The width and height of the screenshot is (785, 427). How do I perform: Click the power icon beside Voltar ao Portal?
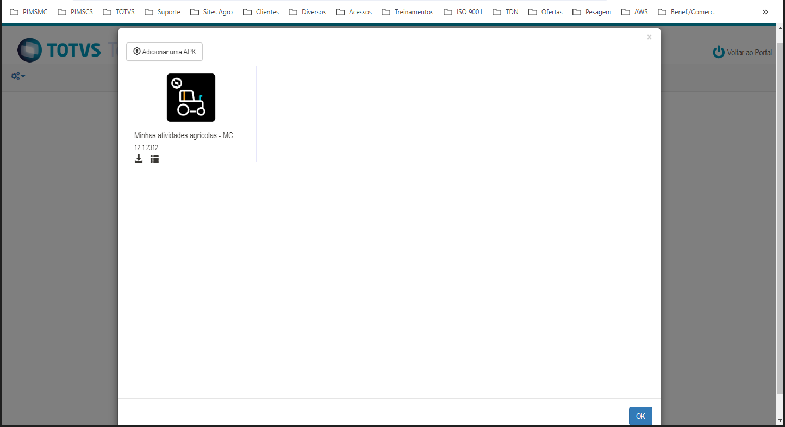pos(719,52)
